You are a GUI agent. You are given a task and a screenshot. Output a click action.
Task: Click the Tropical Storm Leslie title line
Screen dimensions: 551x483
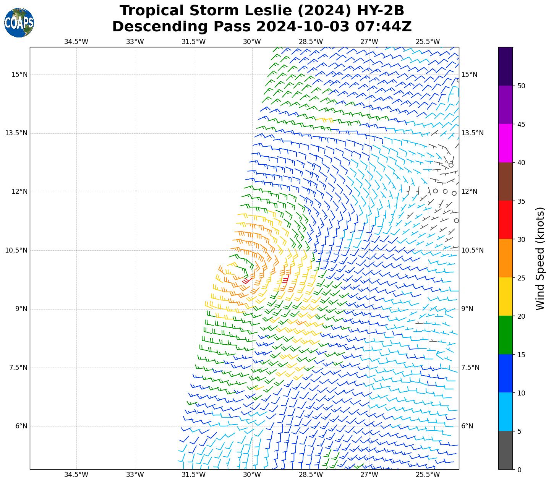coord(262,11)
